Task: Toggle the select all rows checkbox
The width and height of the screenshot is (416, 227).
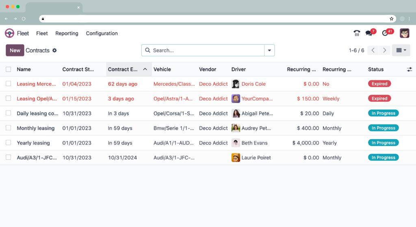Action: (x=9, y=70)
